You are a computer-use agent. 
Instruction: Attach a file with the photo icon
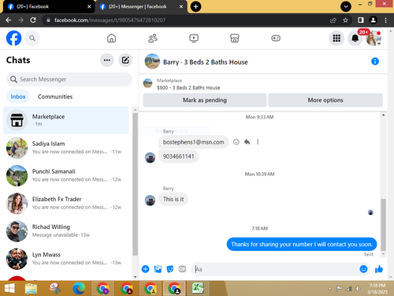click(158, 269)
